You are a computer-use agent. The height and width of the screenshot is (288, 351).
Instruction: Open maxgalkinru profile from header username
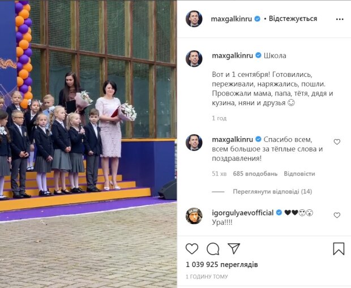pyautogui.click(x=232, y=19)
